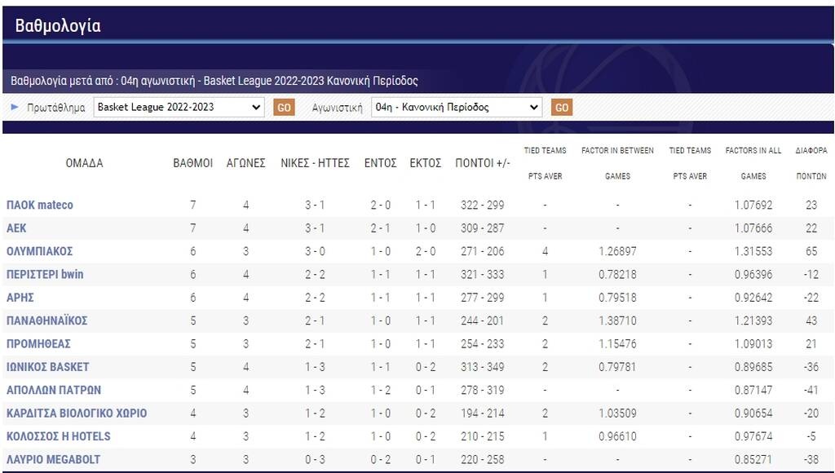Click the FACTORS IN ALL GAMES header
Image resolution: width=835 pixels, height=473 pixels.
(753, 163)
